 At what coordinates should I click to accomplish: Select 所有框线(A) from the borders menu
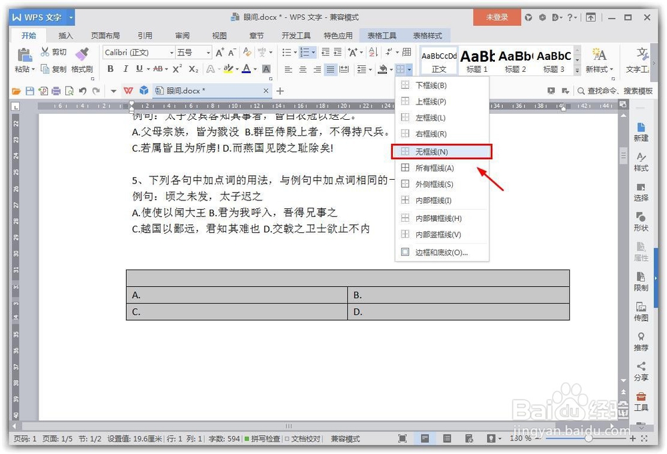pos(442,168)
